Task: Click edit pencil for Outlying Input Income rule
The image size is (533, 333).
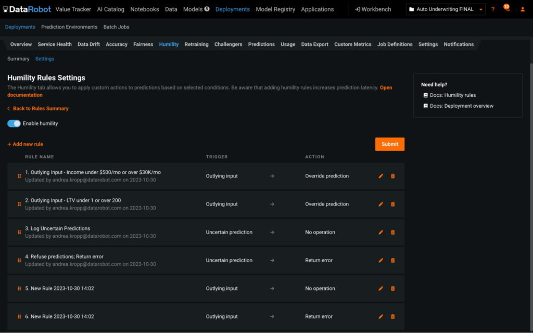Action: click(x=380, y=176)
